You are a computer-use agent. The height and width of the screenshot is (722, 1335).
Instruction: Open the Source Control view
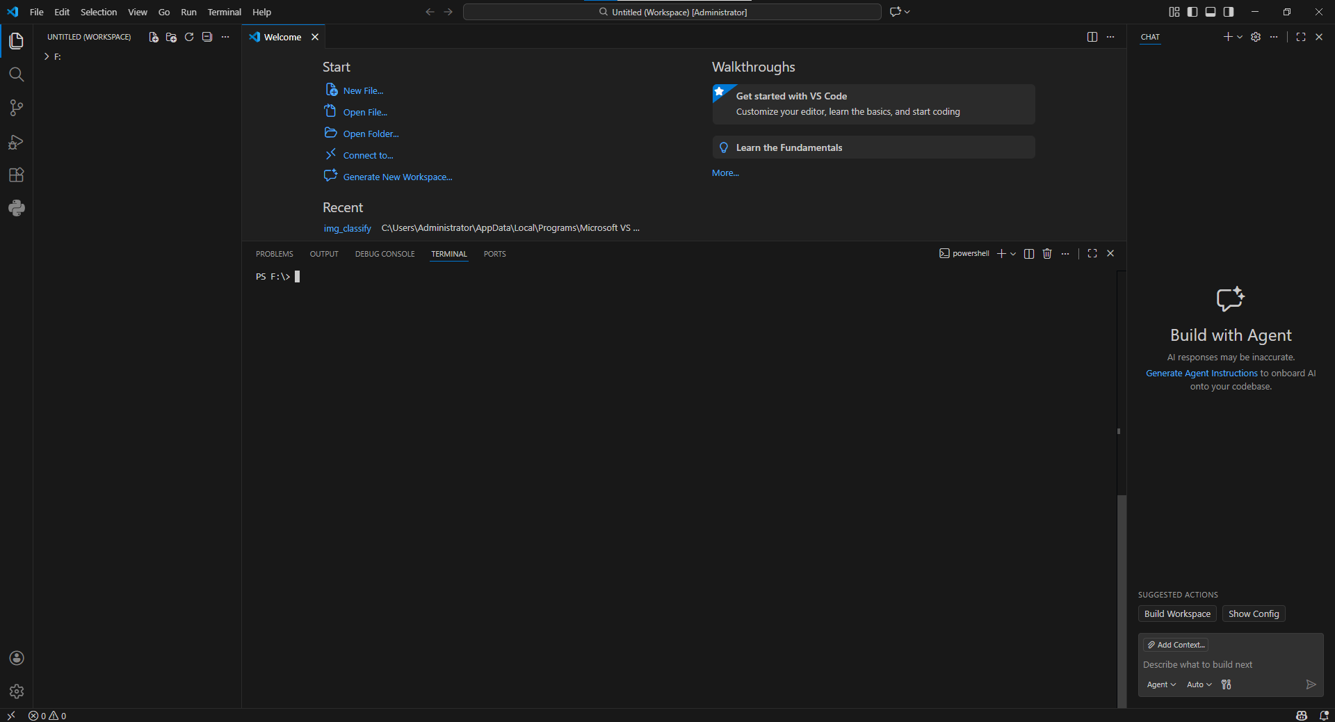(17, 108)
